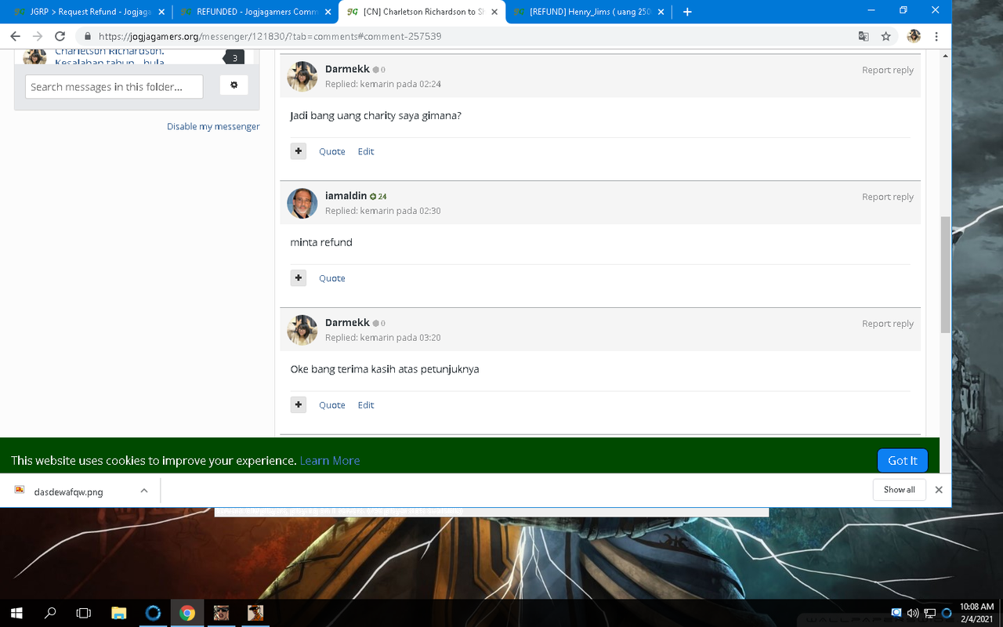Image resolution: width=1003 pixels, height=627 pixels.
Task: Quote the uang charity reply
Action: coord(331,151)
